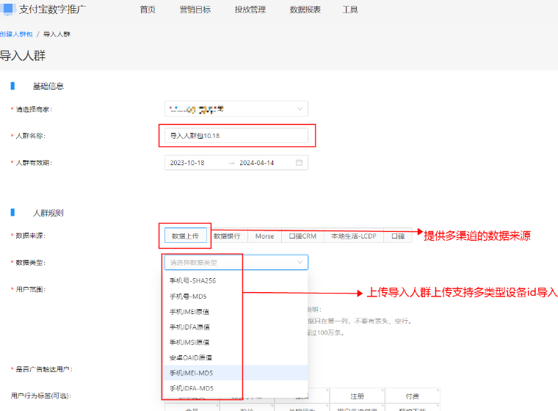Toggle the 付费 behavior tag
Screen dimensions: 558x411
coord(413,396)
